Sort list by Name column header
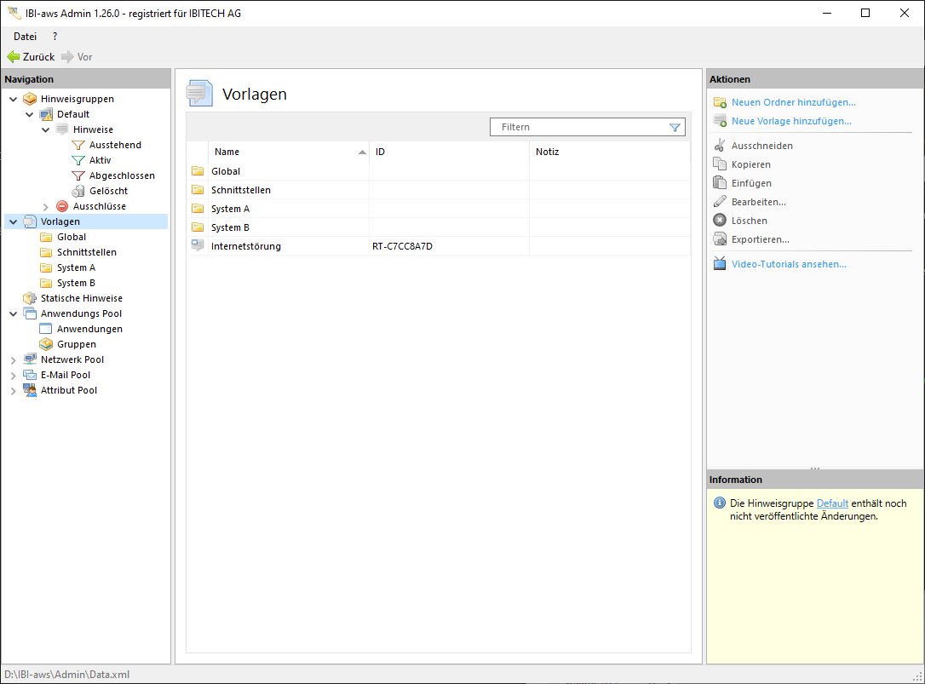This screenshot has height=684, width=925. (x=227, y=152)
